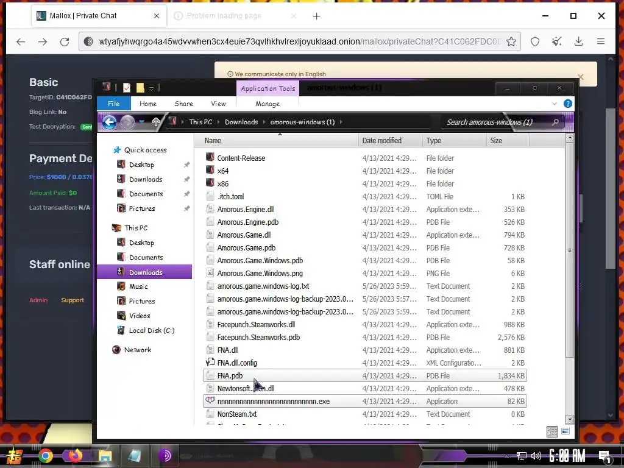Open the Manage ribbon tab

(268, 104)
